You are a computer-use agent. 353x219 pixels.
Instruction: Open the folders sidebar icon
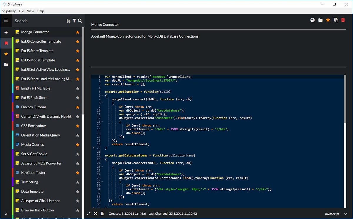6,64
